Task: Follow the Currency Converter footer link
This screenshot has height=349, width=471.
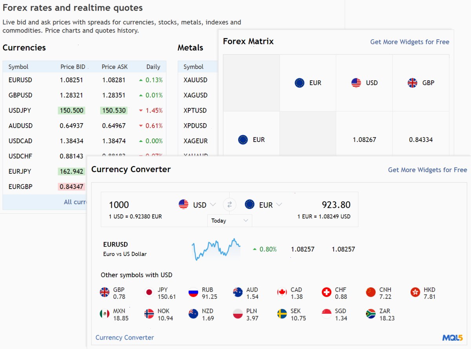Action: click(125, 338)
